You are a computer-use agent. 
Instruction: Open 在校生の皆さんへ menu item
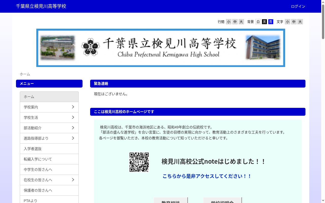tap(49, 180)
